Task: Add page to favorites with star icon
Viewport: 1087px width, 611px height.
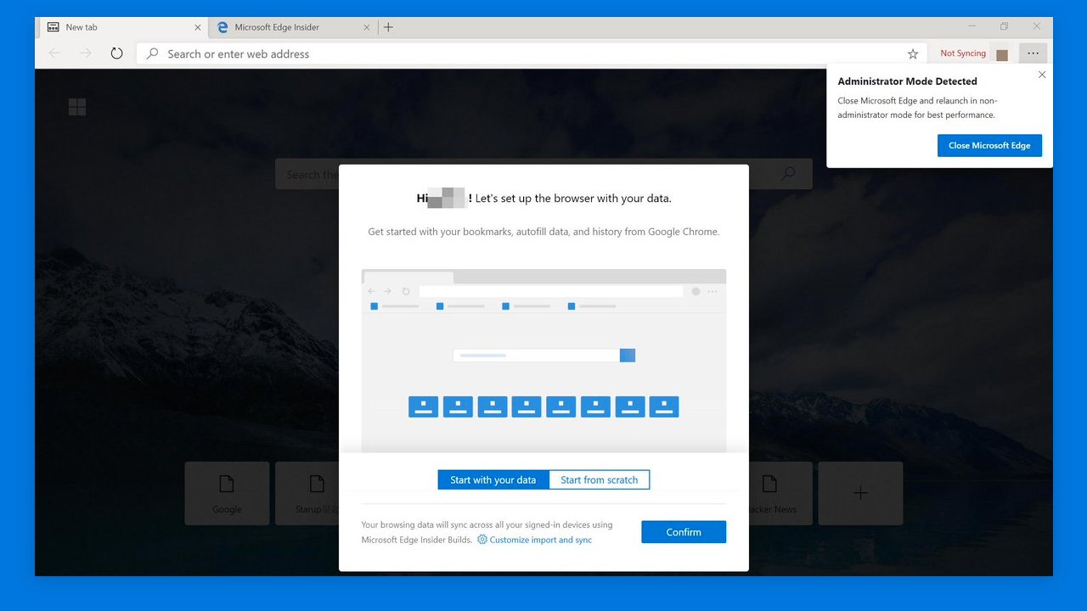Action: pyautogui.click(x=913, y=53)
